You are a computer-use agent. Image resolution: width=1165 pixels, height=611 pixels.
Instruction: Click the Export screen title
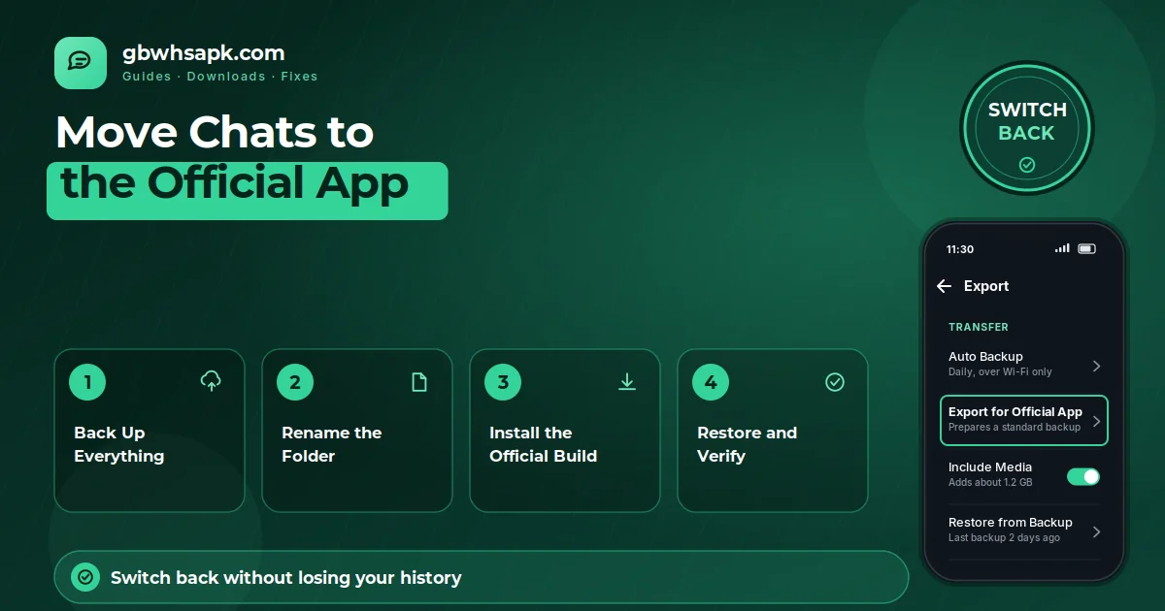point(986,286)
